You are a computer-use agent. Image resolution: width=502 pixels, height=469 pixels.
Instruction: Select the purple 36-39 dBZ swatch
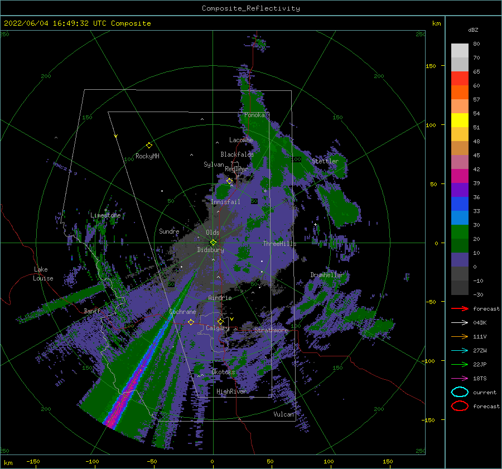(x=460, y=190)
